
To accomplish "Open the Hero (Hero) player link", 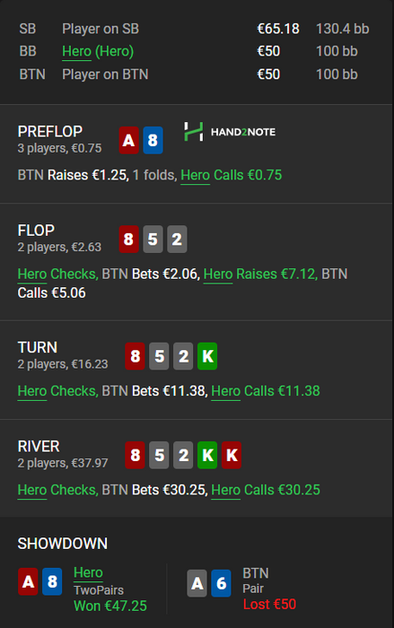I will pyautogui.click(x=98, y=51).
